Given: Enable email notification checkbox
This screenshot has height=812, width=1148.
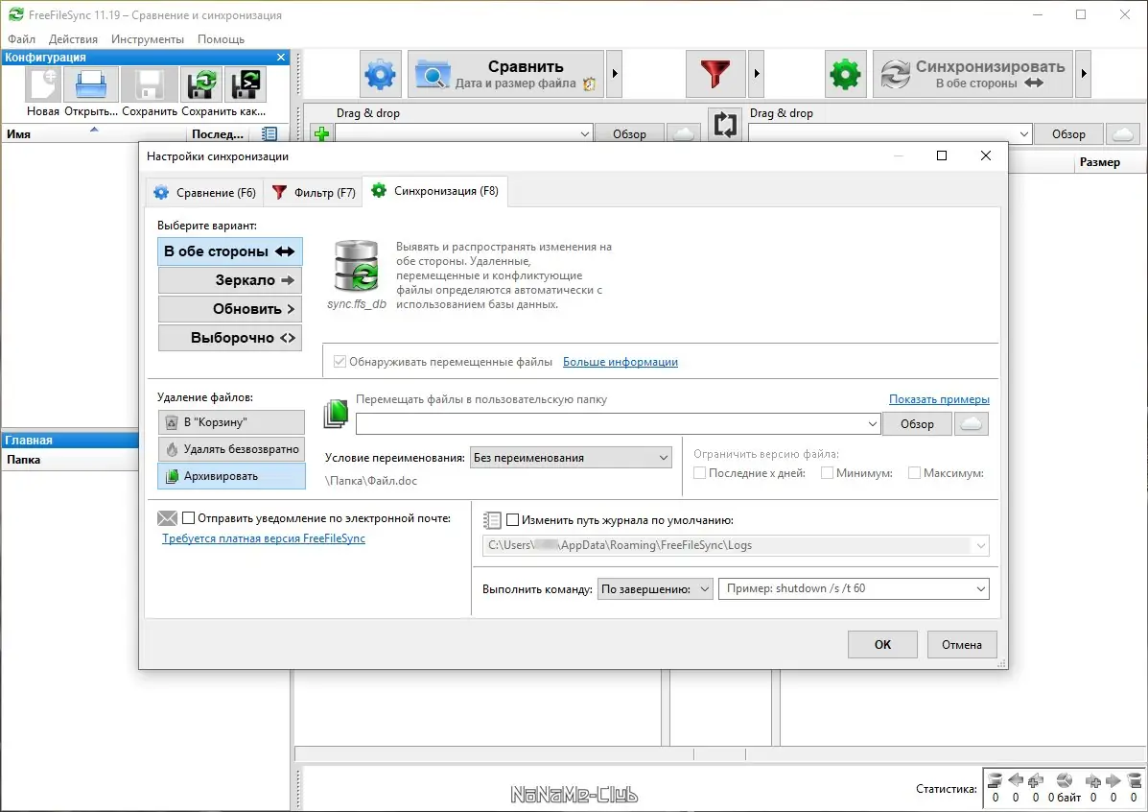Looking at the screenshot, I should [x=188, y=518].
